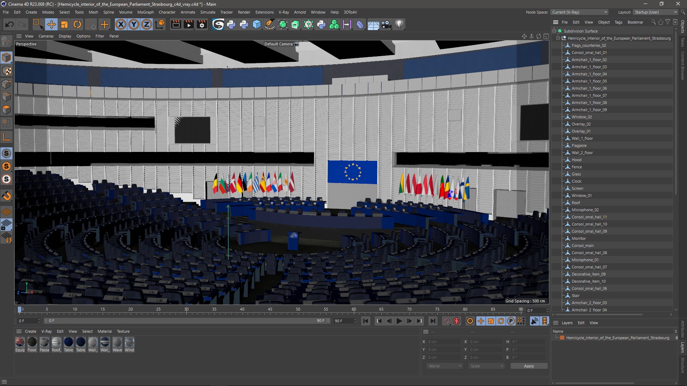Image resolution: width=687 pixels, height=386 pixels.
Task: Select Clock object in tree
Action: (576, 181)
